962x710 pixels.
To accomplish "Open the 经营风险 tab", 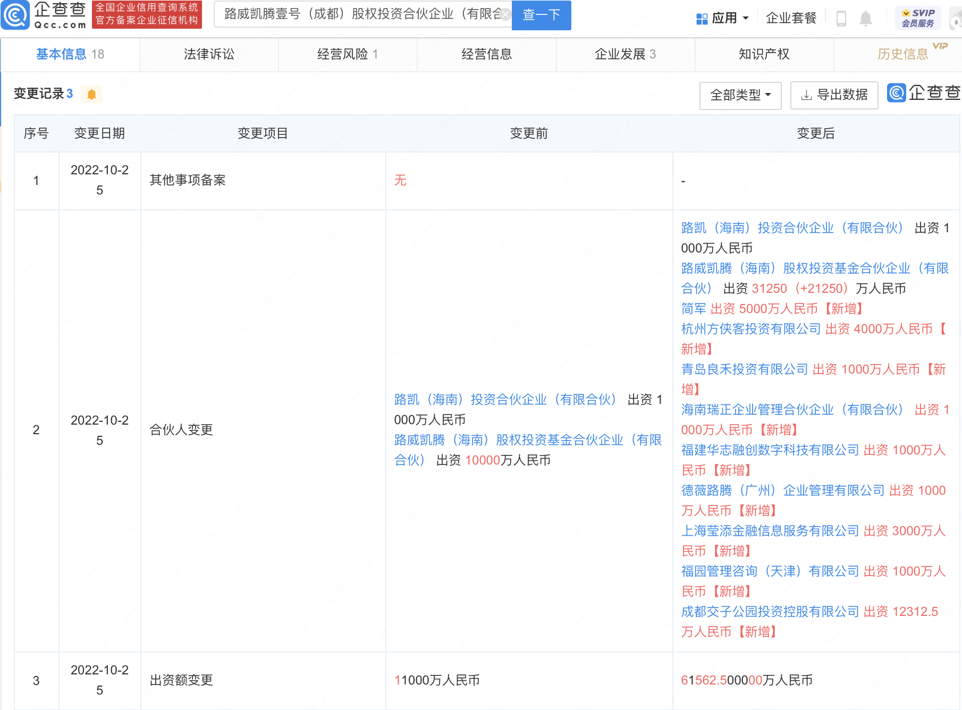I will 348,54.
